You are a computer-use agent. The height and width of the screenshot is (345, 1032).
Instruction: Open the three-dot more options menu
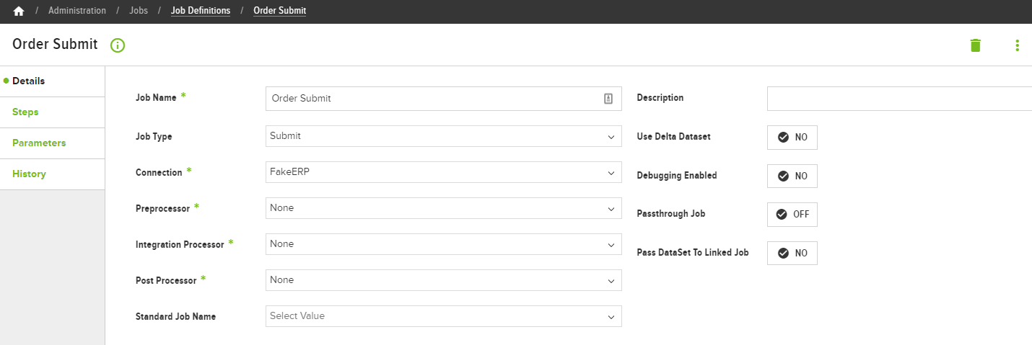[1018, 45]
